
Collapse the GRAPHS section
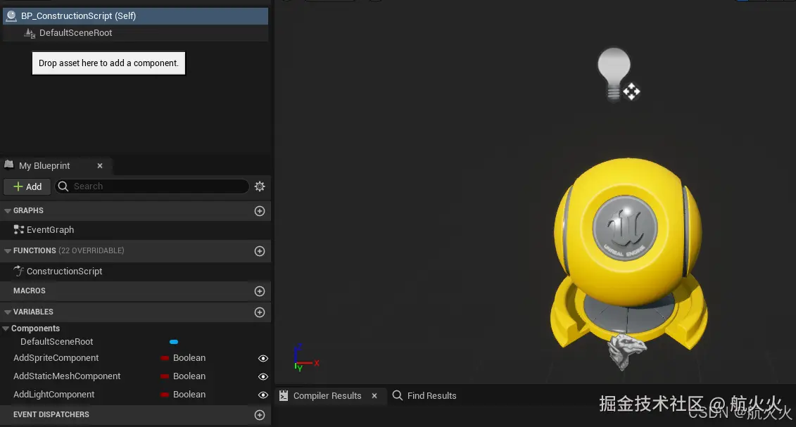[x=8, y=210]
